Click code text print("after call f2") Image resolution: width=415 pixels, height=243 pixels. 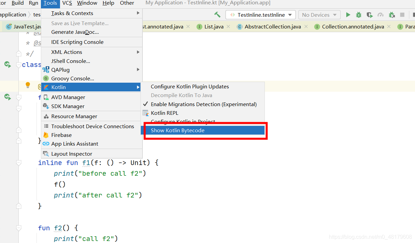[98, 195]
